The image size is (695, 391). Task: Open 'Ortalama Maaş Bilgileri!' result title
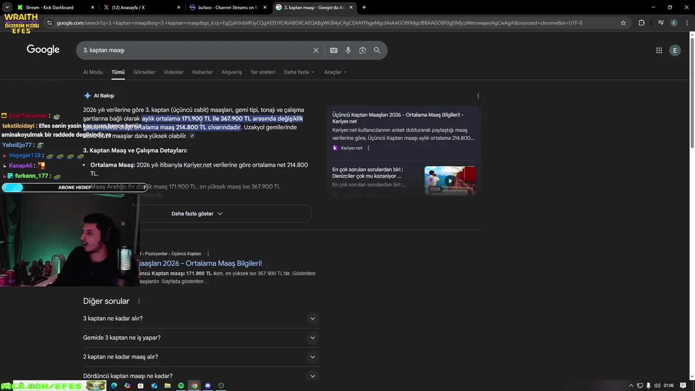click(200, 263)
